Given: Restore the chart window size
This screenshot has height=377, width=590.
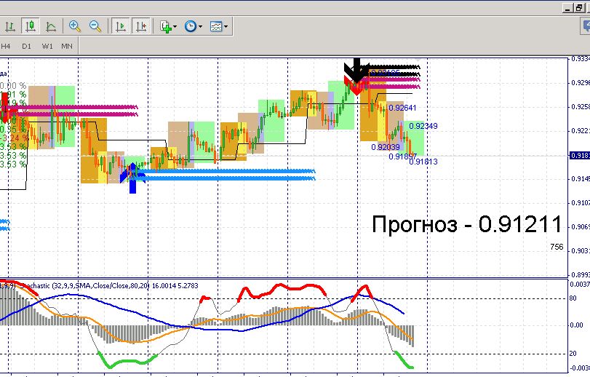Looking at the screenshot, I should [x=579, y=8].
